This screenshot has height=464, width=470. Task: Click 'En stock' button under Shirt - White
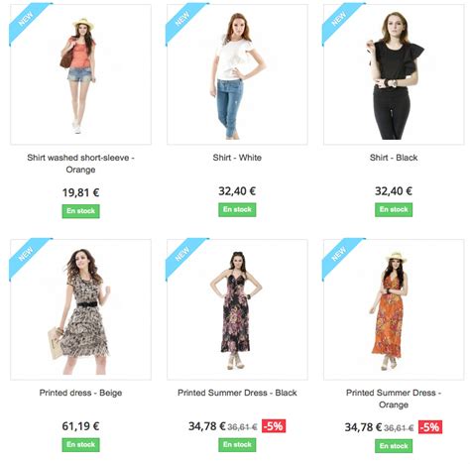coord(237,209)
